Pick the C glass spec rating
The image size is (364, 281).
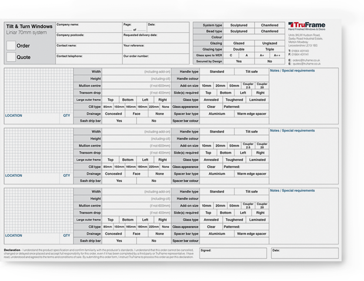click(231, 55)
